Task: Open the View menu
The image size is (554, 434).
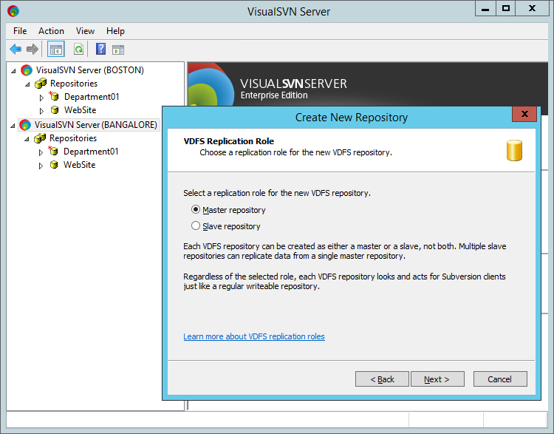Action: click(85, 31)
